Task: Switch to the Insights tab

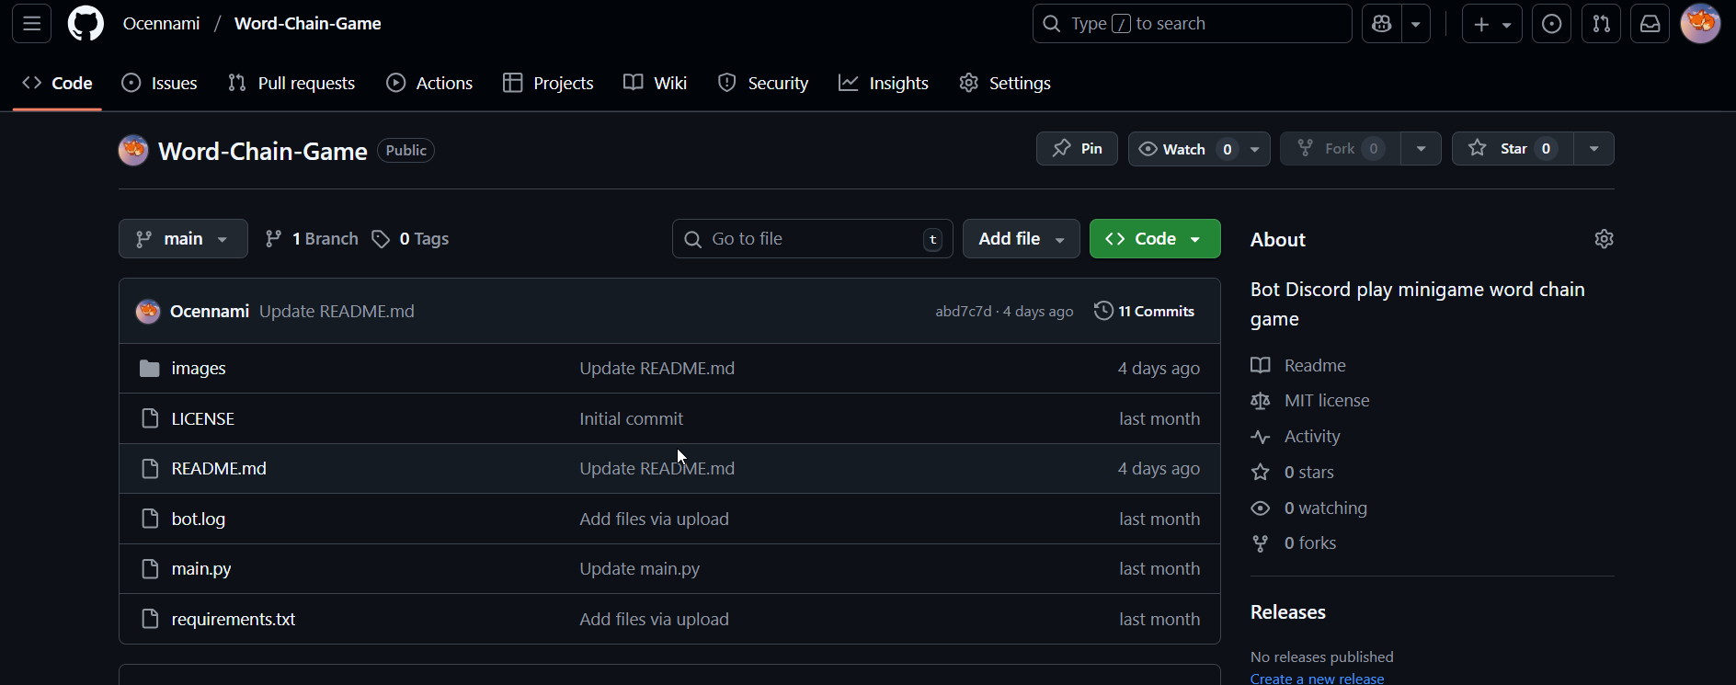Action: (x=884, y=83)
